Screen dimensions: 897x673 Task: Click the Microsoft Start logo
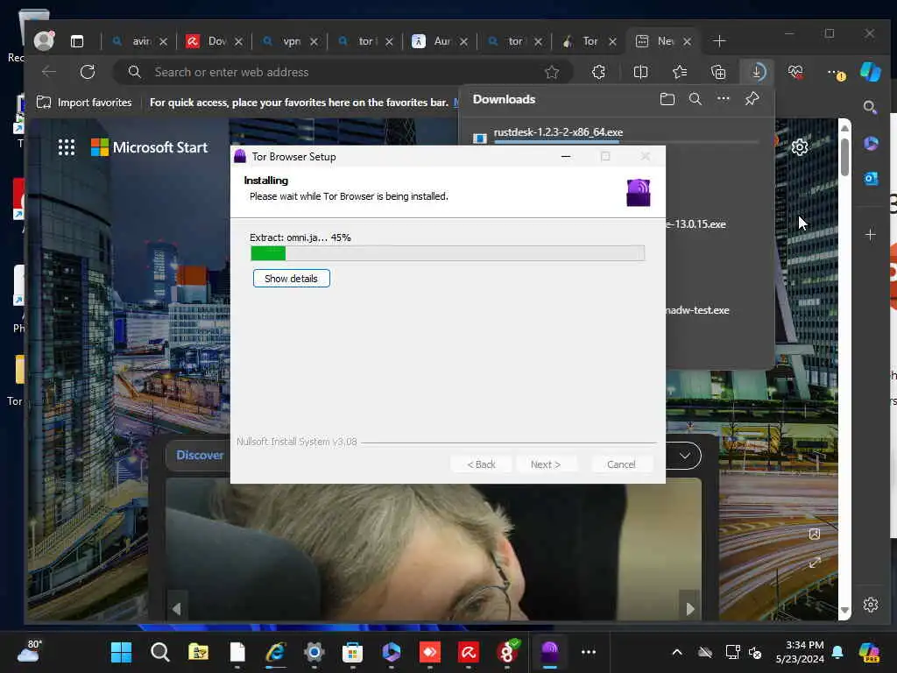[x=149, y=147]
